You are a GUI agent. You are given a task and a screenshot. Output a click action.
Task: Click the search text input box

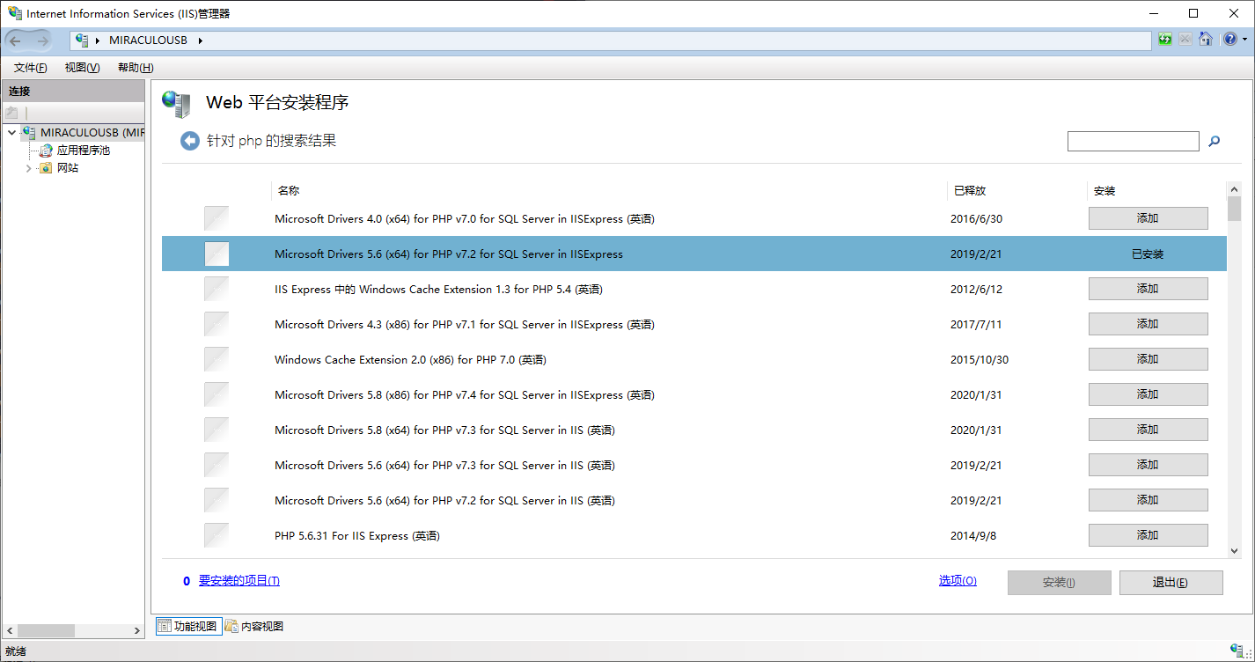(x=1133, y=141)
